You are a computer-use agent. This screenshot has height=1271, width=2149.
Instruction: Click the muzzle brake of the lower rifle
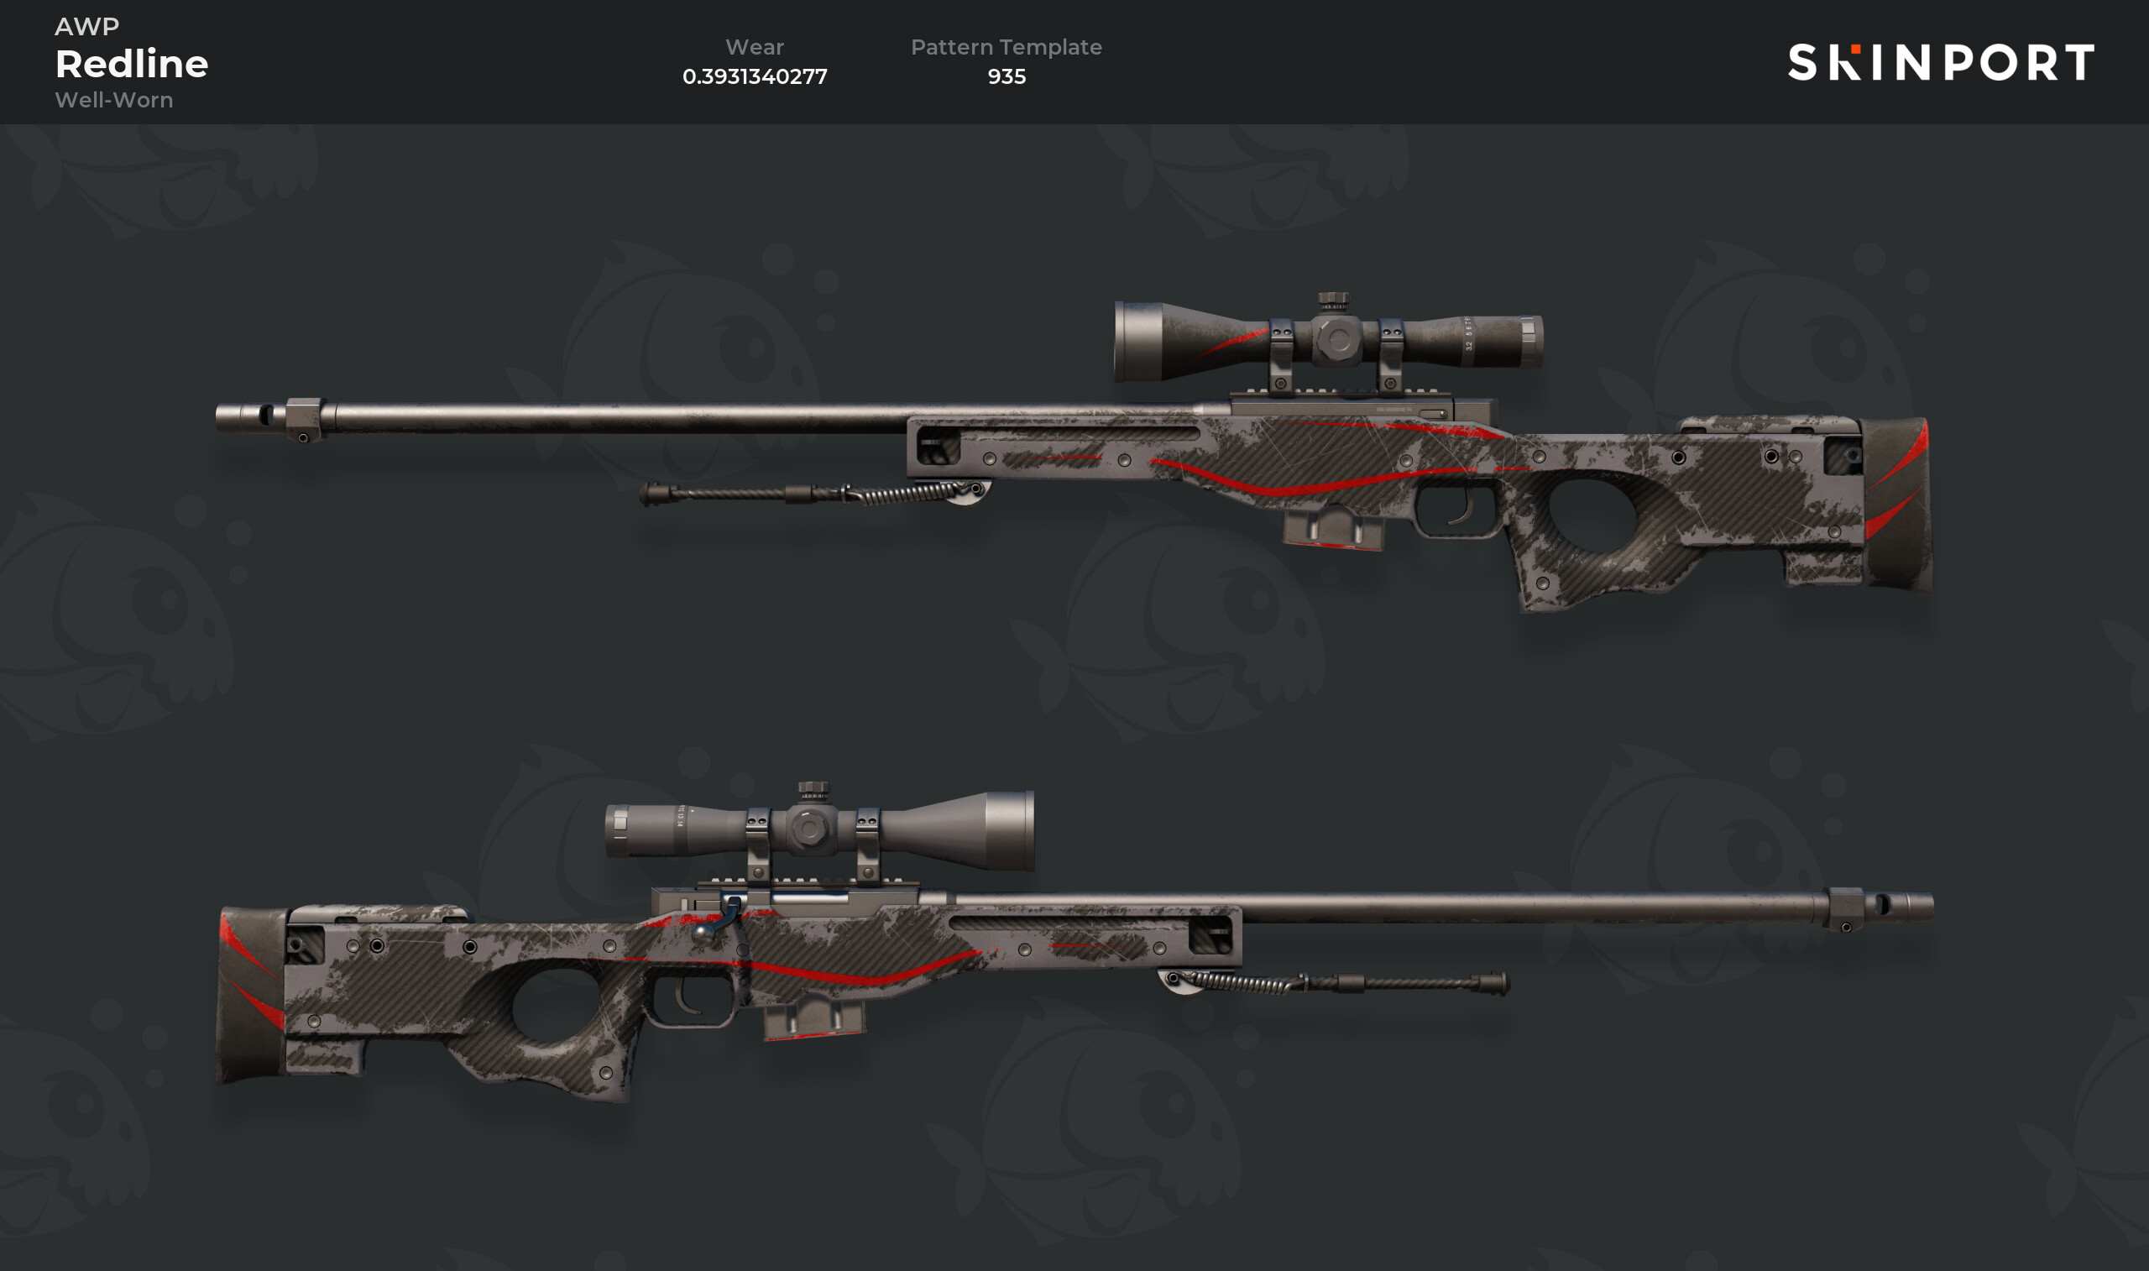[x=1881, y=907]
